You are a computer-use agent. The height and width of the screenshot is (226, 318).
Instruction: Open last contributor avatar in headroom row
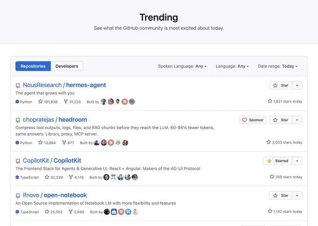tap(125, 143)
